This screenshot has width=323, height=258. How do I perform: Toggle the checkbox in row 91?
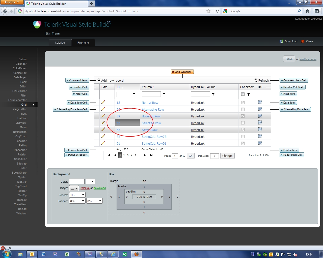click(x=243, y=143)
